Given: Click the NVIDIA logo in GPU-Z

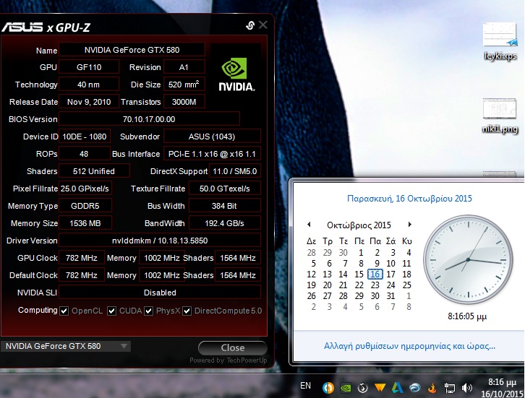Looking at the screenshot, I should [236, 74].
